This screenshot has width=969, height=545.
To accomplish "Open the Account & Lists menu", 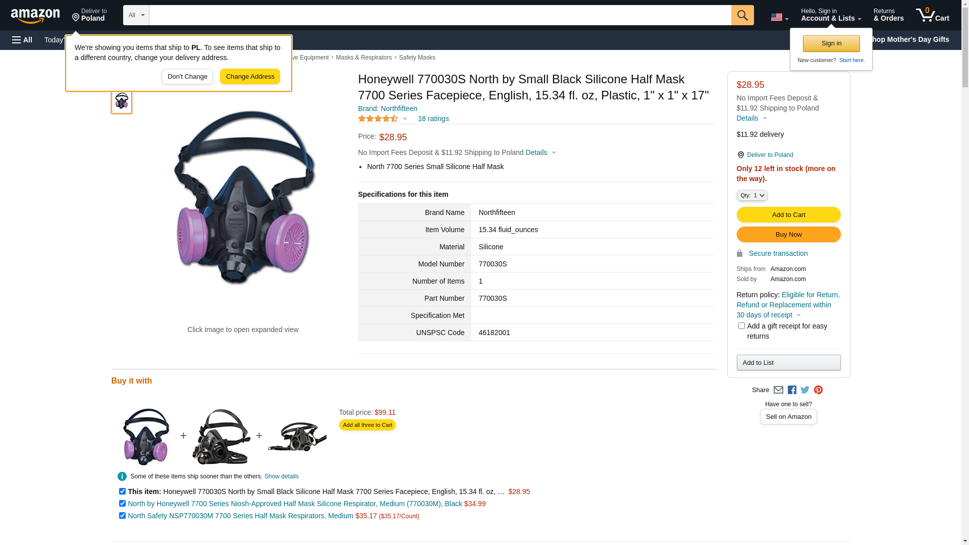I will coord(831,15).
